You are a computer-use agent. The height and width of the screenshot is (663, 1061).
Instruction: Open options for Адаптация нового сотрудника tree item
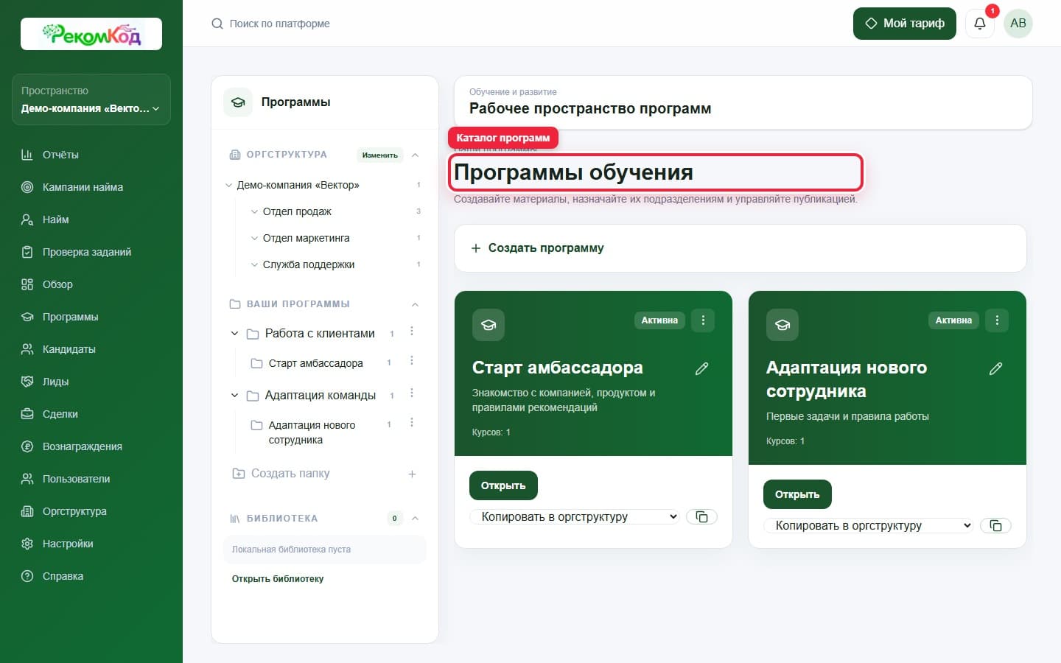[412, 422]
